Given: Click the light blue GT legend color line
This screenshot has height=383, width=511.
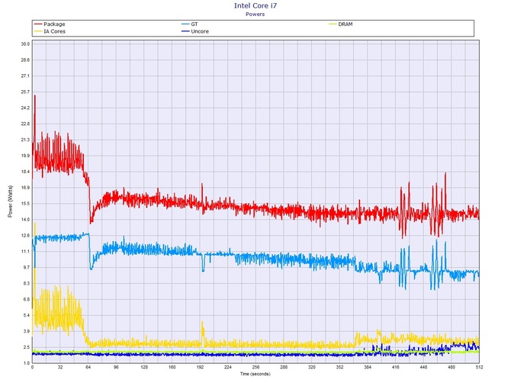Looking at the screenshot, I should coord(186,24).
